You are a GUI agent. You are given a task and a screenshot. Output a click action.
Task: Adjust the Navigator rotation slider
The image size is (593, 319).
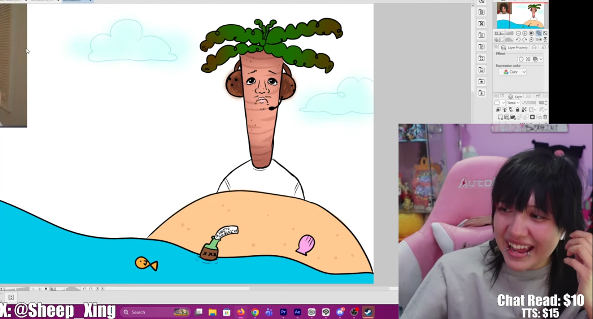pos(504,39)
